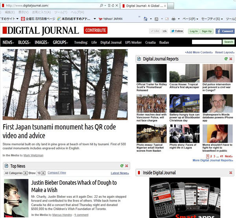Open the 本日のおすすめアド favorite
The width and height of the screenshot is (236, 218).
click(74, 19)
